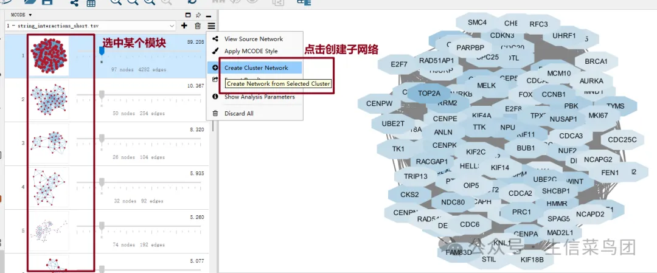657x273 pixels.
Task: Click the plus-circle icon beside Create Cluster Network
Action: pyautogui.click(x=215, y=67)
